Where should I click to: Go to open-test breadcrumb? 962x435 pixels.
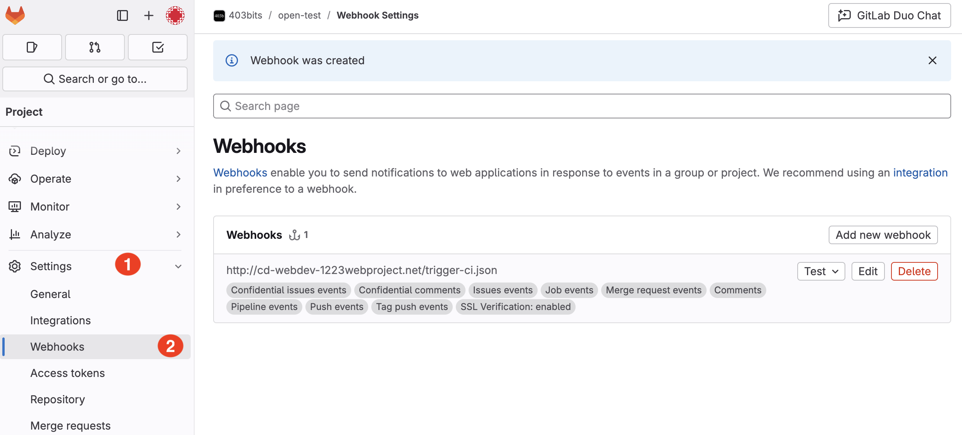pyautogui.click(x=299, y=15)
